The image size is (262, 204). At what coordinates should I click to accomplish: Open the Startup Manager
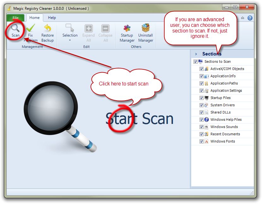pos(127,33)
